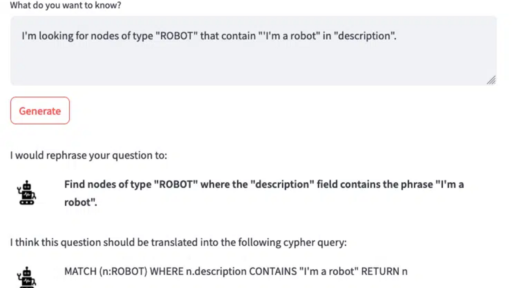The image size is (512, 288).
Task: Click the "WHERE" keyword in the cypher query
Action: coord(168,271)
